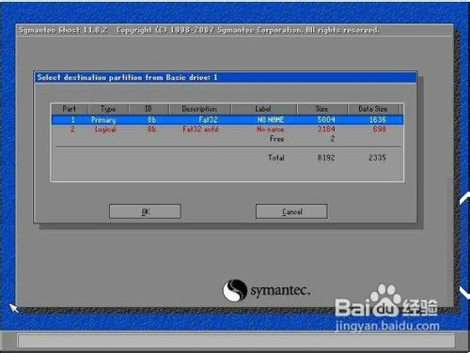
Task: Click the Fat32 extd description cell
Action: coord(200,130)
